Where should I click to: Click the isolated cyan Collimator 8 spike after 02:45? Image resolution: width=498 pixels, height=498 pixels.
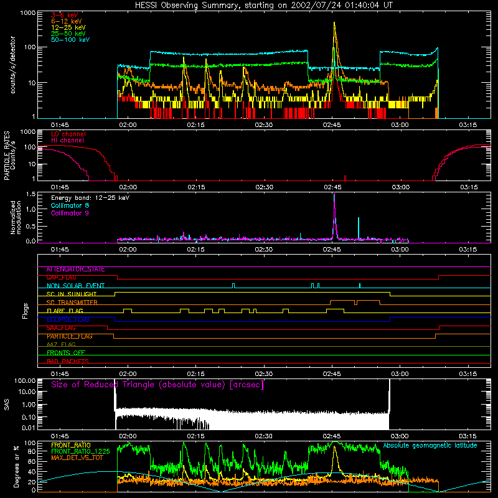pos(359,227)
